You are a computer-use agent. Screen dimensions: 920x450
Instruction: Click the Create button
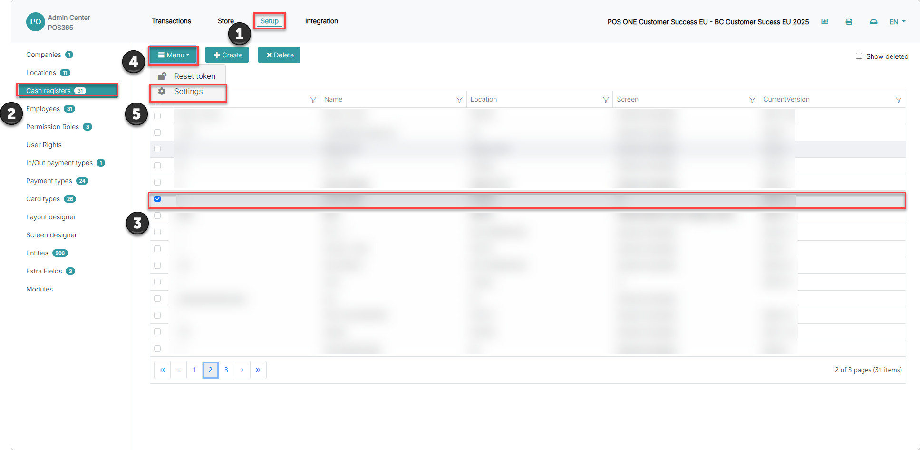[227, 55]
